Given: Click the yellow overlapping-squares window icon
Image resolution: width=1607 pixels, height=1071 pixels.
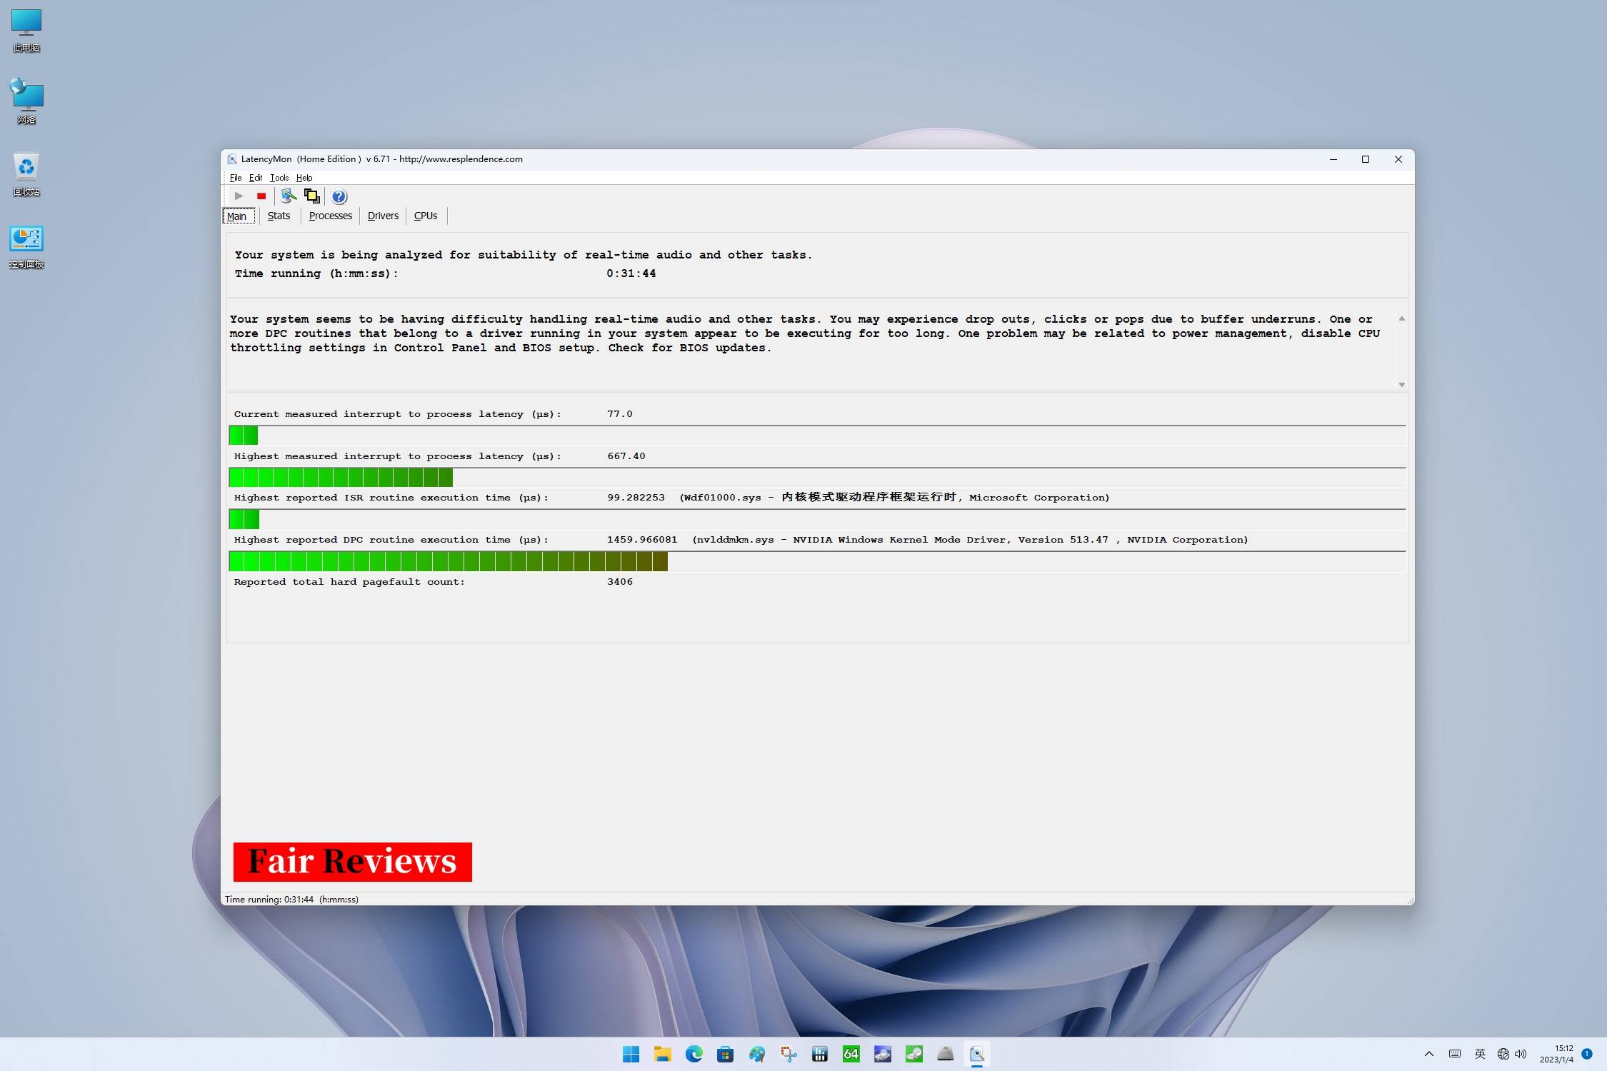Looking at the screenshot, I should coord(312,196).
